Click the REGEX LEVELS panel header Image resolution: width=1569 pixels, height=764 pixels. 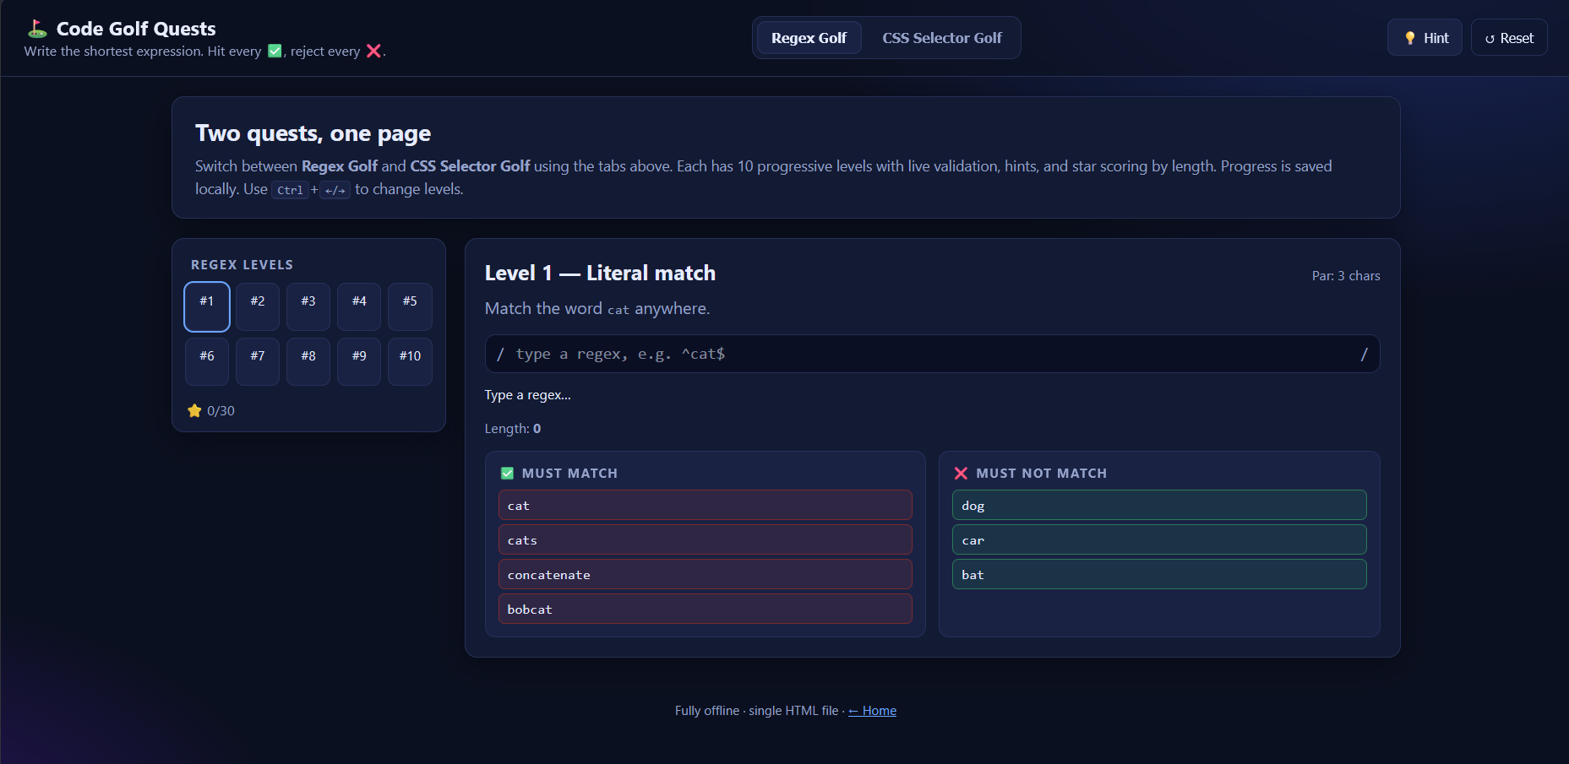click(242, 265)
